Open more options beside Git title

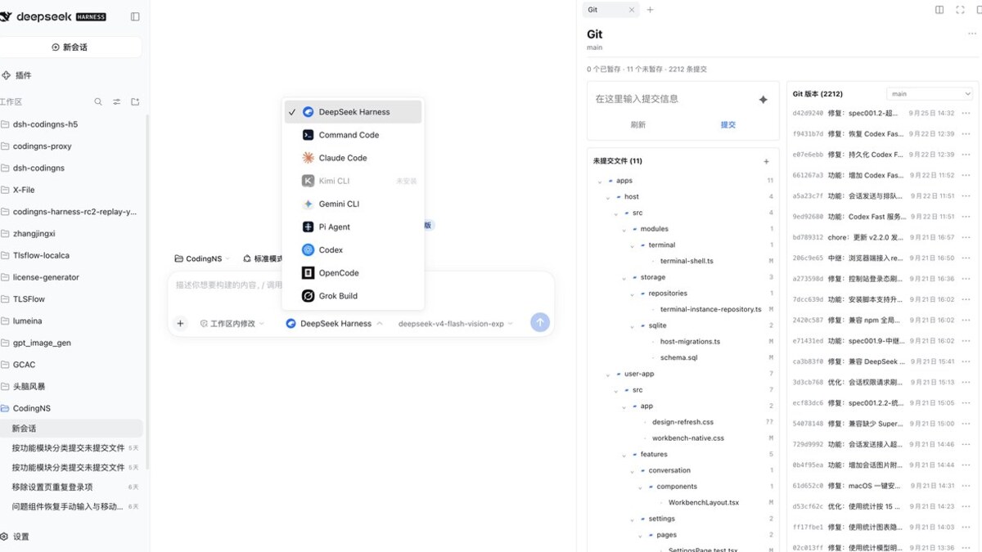click(x=972, y=34)
